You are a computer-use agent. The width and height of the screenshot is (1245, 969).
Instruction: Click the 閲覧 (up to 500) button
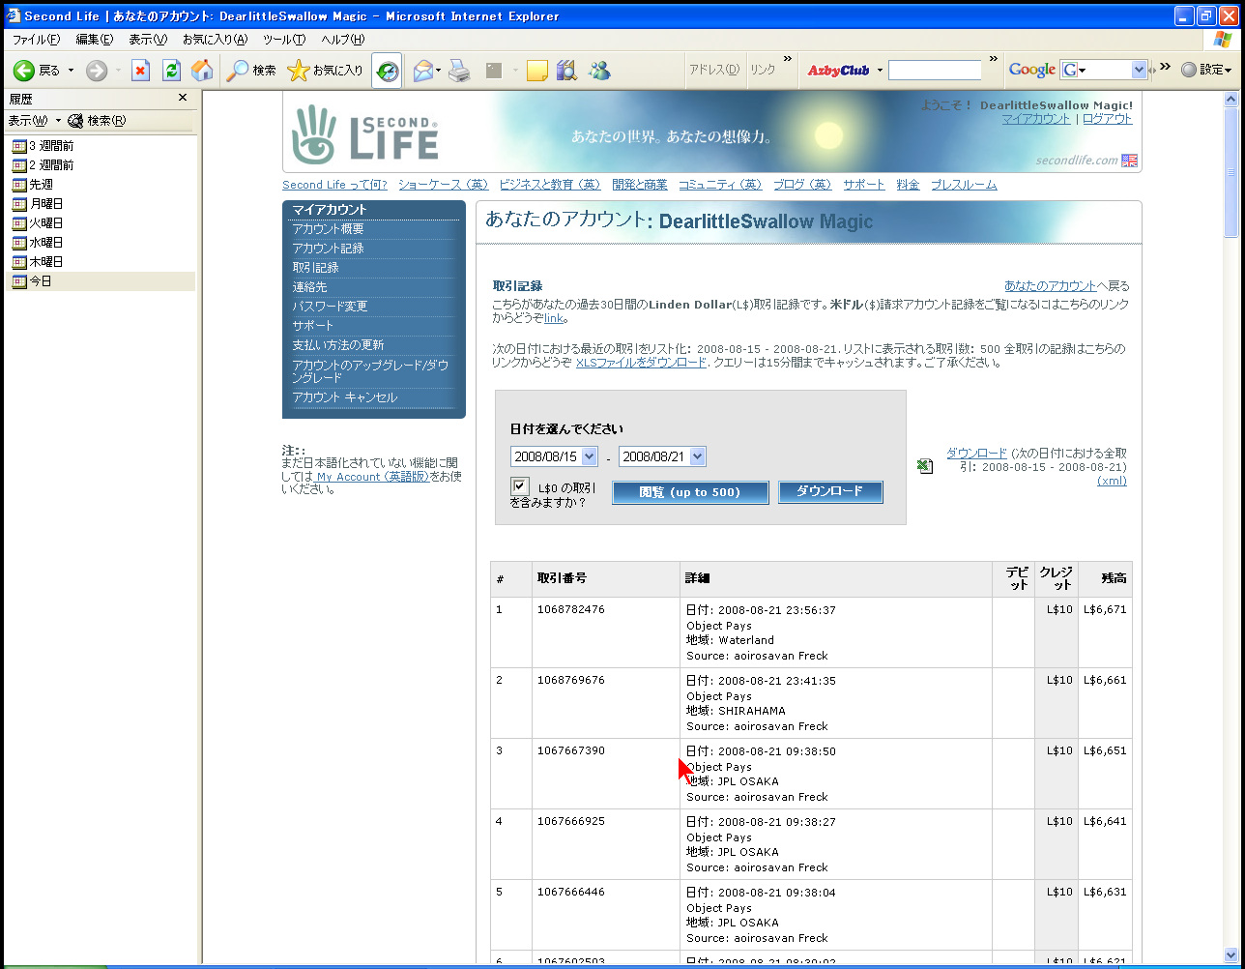point(690,492)
